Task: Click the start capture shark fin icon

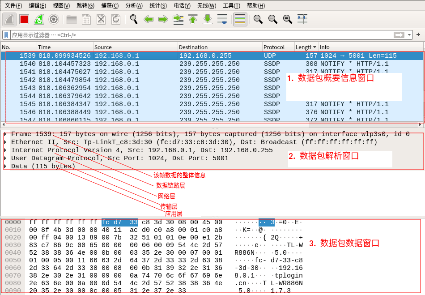Action: pos(9,20)
